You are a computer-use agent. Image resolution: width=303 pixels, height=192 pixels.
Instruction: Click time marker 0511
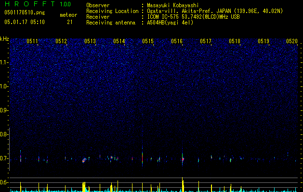(32, 41)
